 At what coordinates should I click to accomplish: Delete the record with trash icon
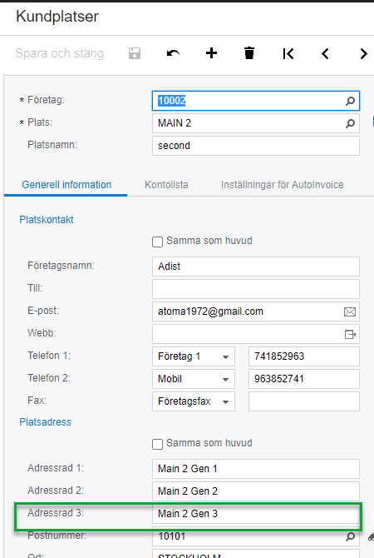pyautogui.click(x=249, y=53)
